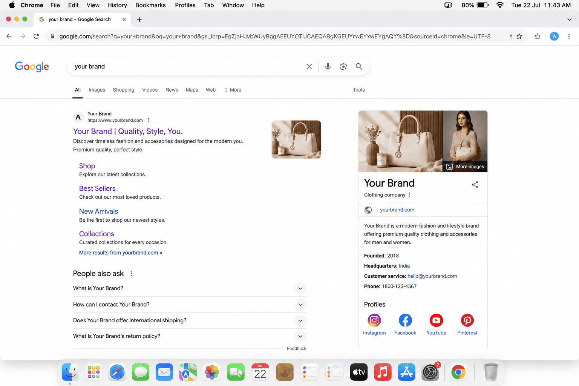Click the Google logo
Image resolution: width=579 pixels, height=386 pixels.
coord(32,67)
